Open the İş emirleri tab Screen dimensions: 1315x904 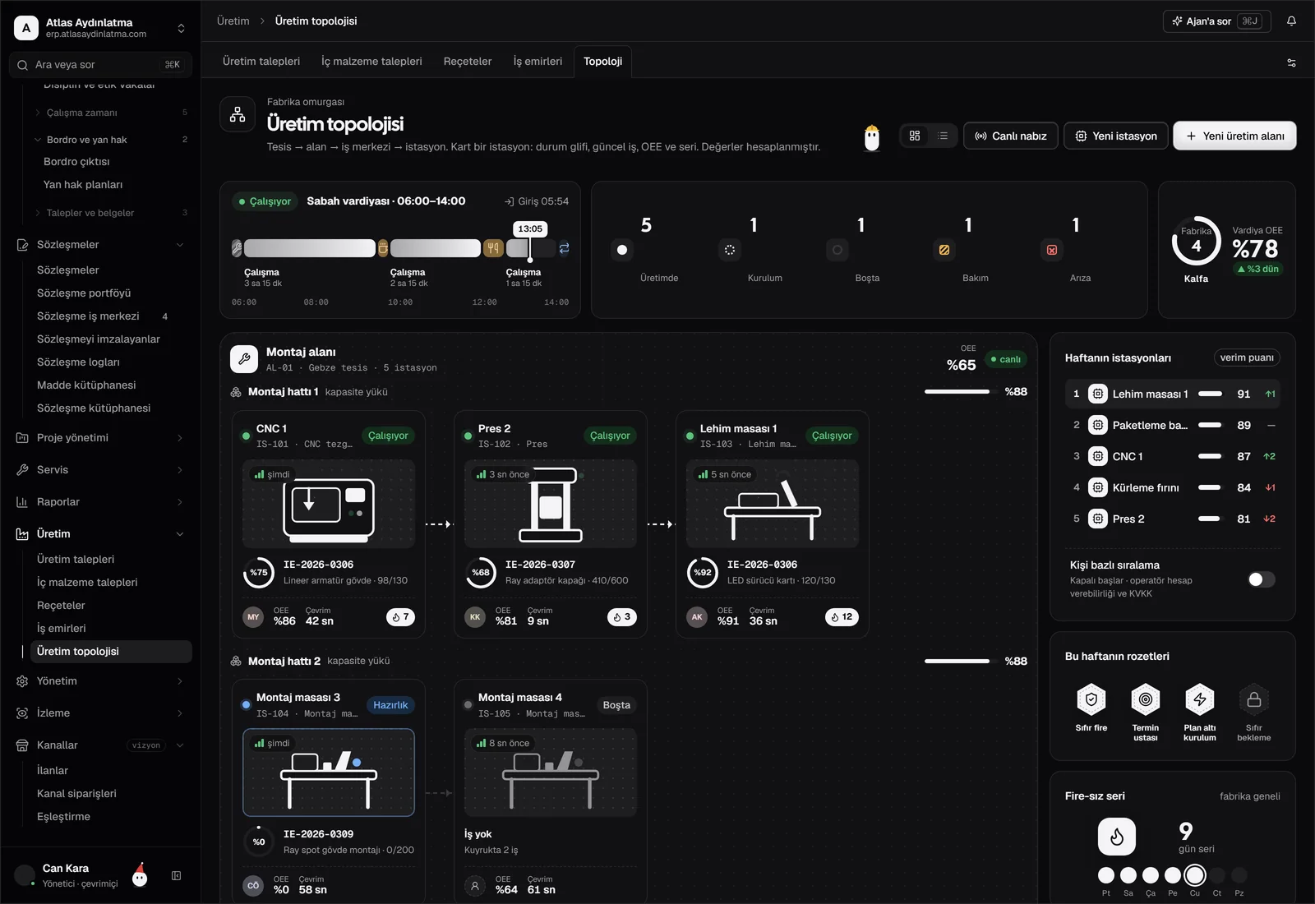(x=538, y=62)
